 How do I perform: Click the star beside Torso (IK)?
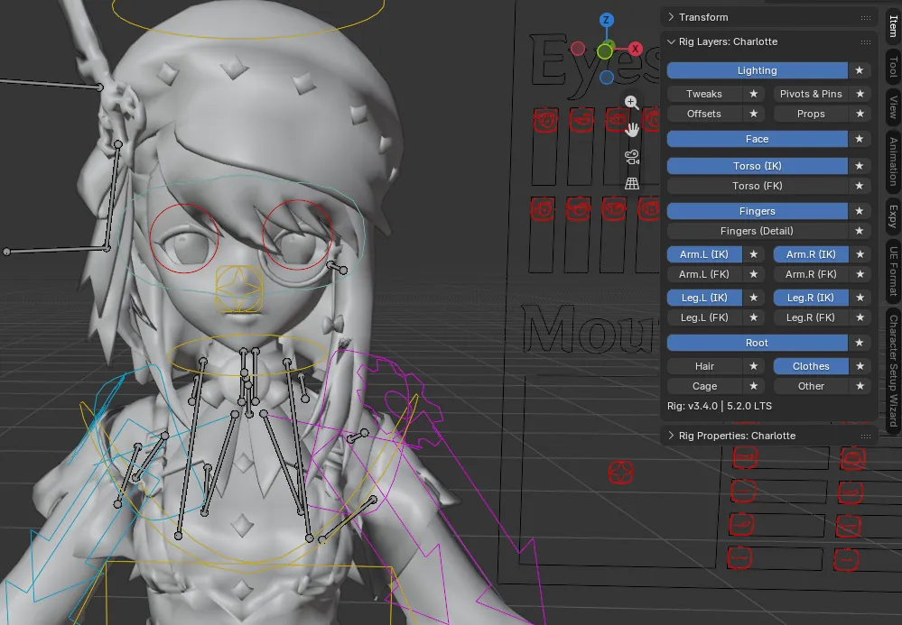(x=860, y=166)
